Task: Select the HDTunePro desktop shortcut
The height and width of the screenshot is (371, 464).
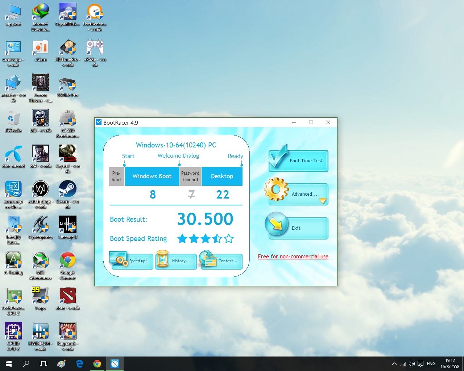Action: tap(68, 53)
